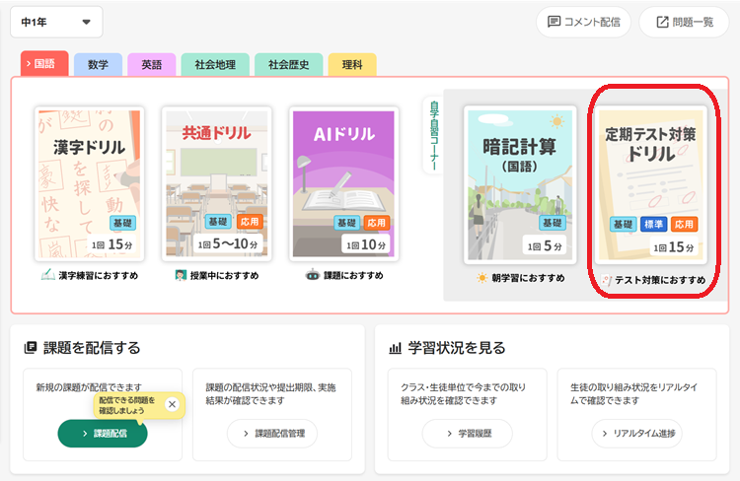The height and width of the screenshot is (481, 740).
Task: Click the 自学自習コーナー vertical label
Action: click(x=430, y=135)
